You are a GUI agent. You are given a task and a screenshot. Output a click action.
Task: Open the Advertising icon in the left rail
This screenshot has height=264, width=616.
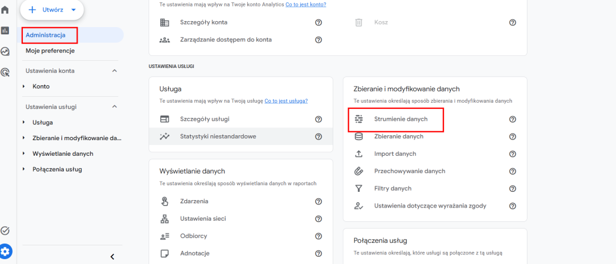[x=5, y=72]
